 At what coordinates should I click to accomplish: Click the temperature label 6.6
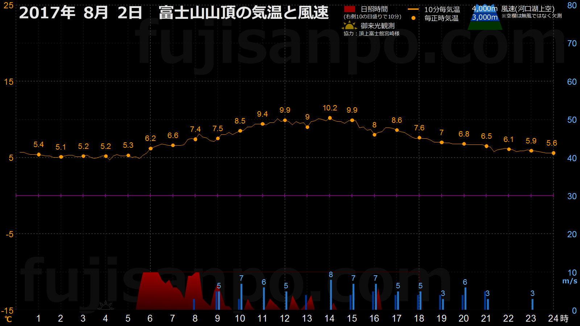pyautogui.click(x=173, y=135)
